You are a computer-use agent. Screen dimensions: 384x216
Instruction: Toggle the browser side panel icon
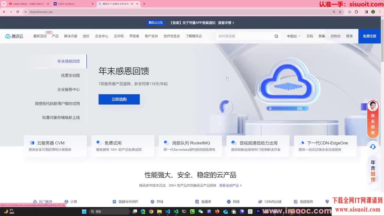(x=366, y=12)
